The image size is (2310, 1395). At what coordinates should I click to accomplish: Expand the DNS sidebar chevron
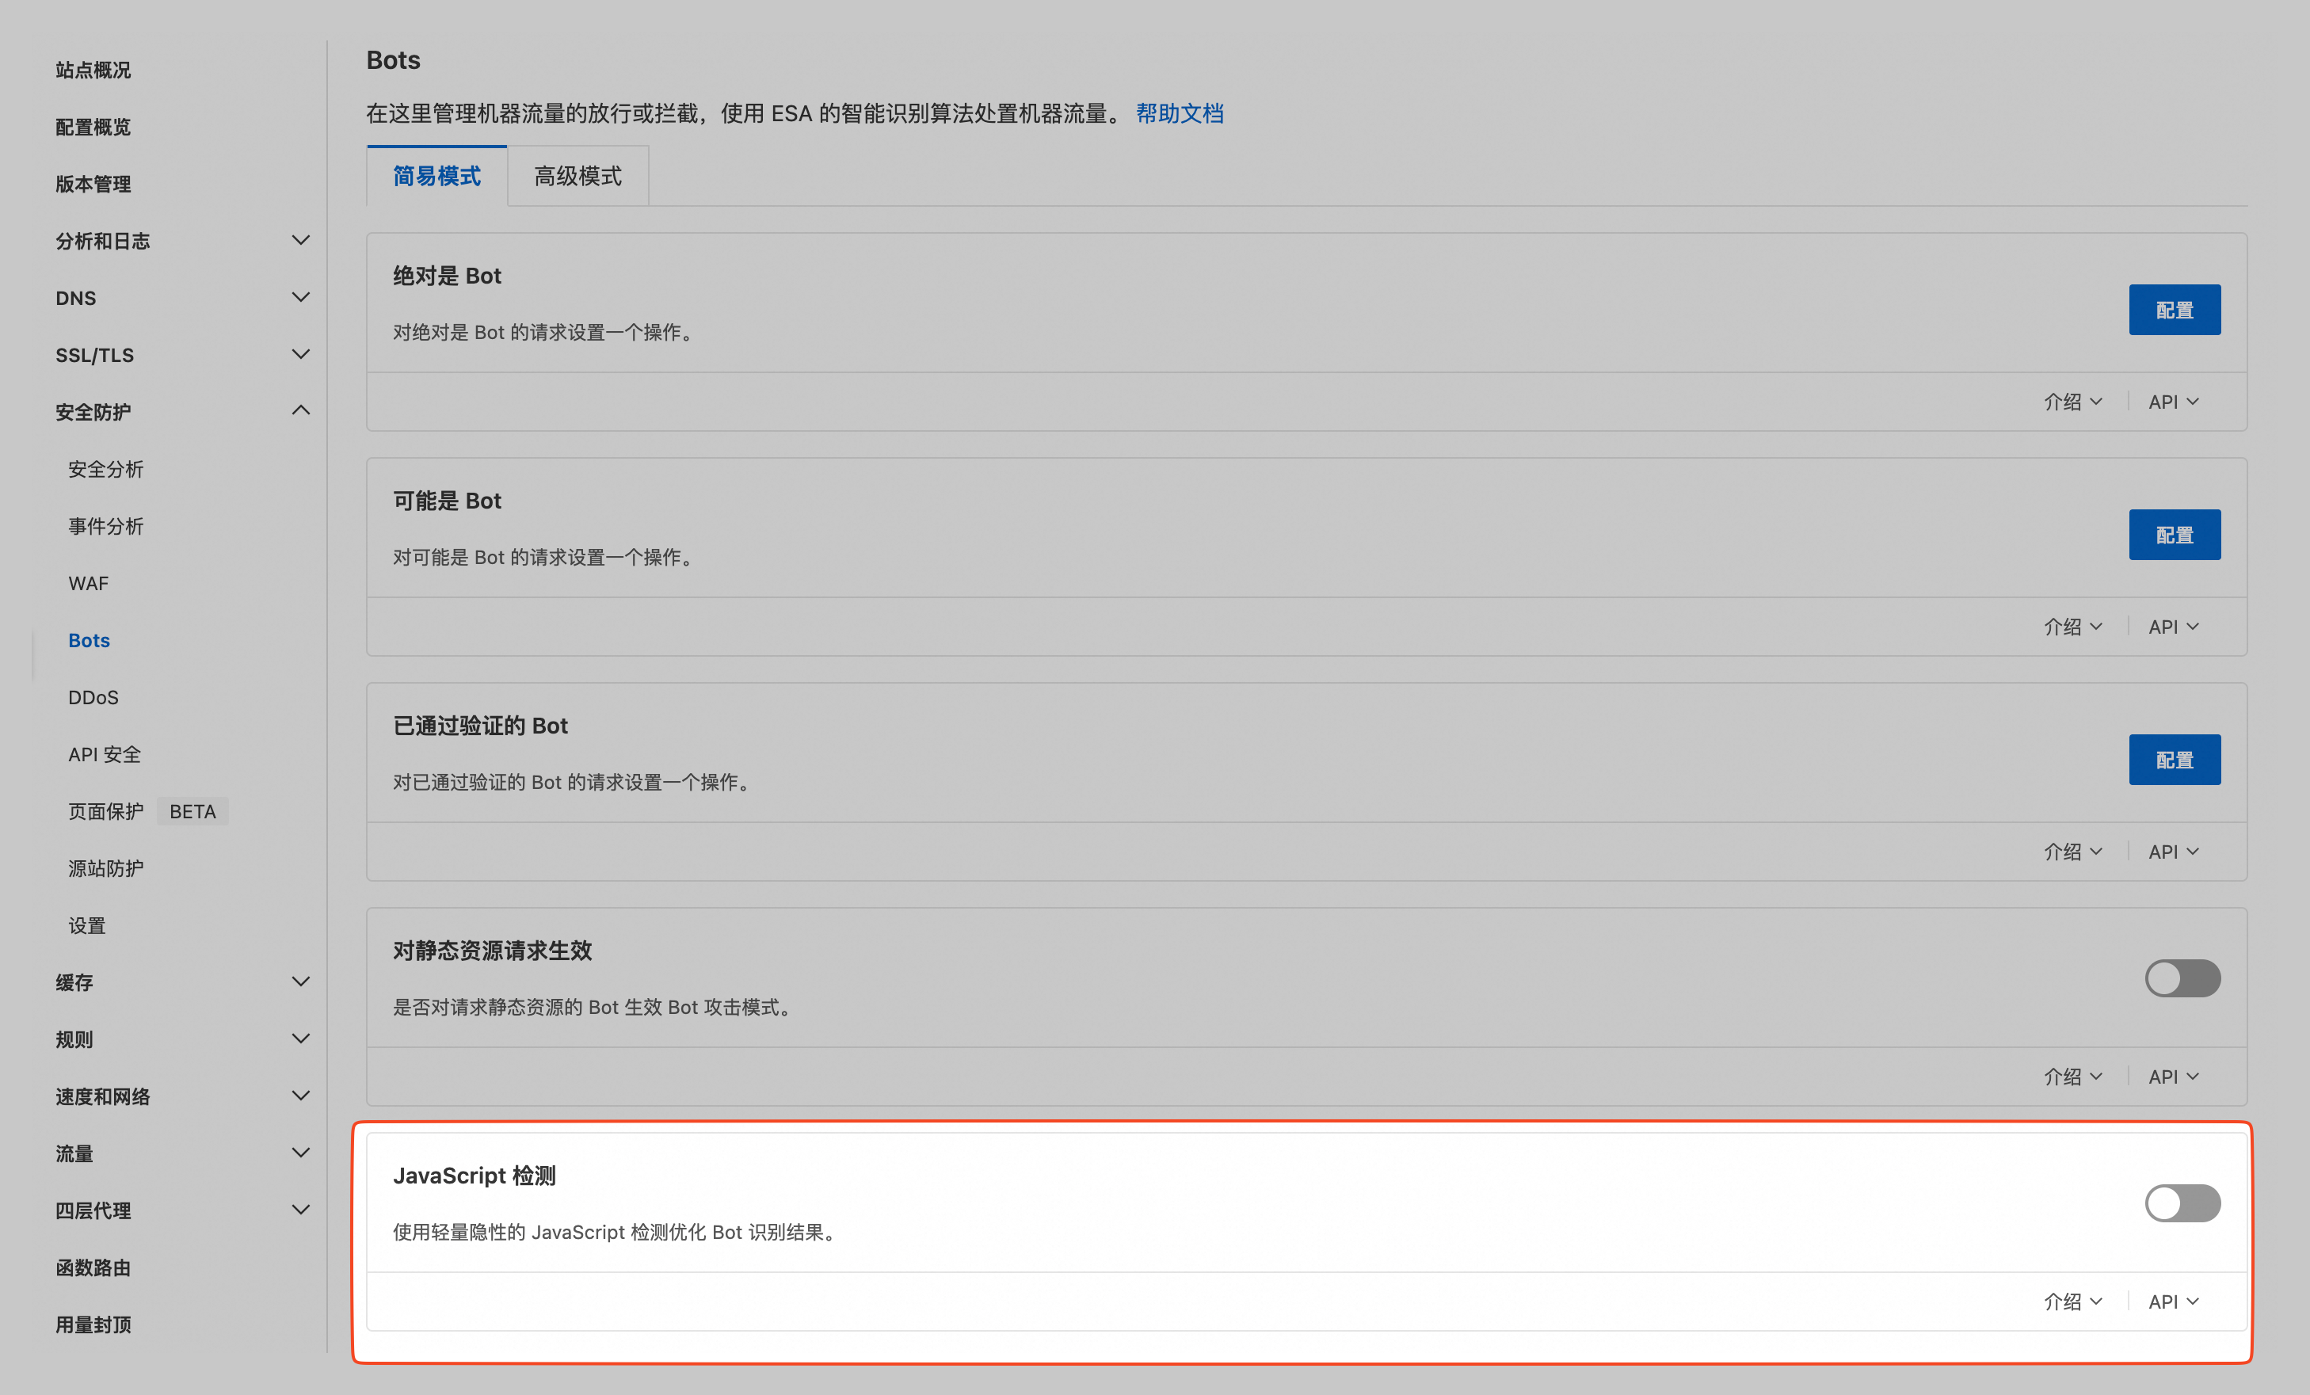(300, 297)
